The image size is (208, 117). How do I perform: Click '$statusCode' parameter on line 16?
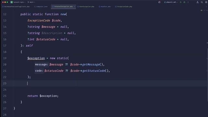pos(46,39)
